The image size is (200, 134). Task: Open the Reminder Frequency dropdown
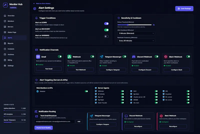point(136,41)
